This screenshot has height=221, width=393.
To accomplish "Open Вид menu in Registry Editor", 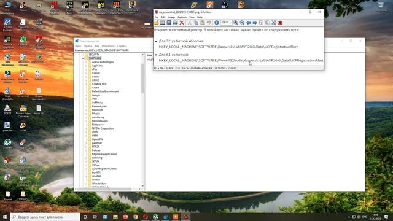I will tap(97, 46).
